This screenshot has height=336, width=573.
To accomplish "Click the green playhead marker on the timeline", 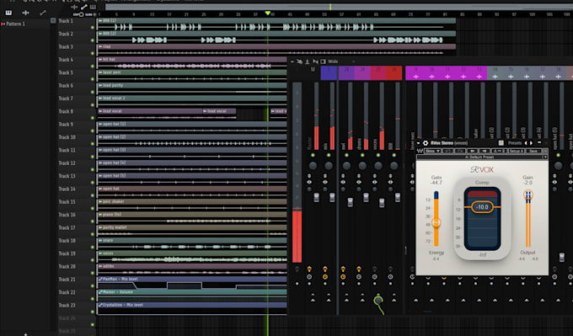I will [268, 13].
